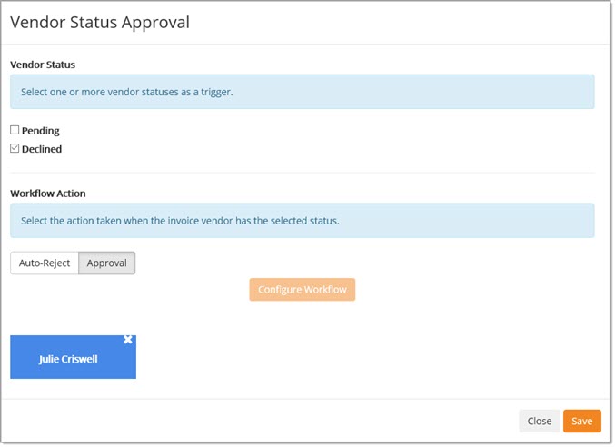
Task: Click the Vendor Status Approval title
Action: point(100,23)
